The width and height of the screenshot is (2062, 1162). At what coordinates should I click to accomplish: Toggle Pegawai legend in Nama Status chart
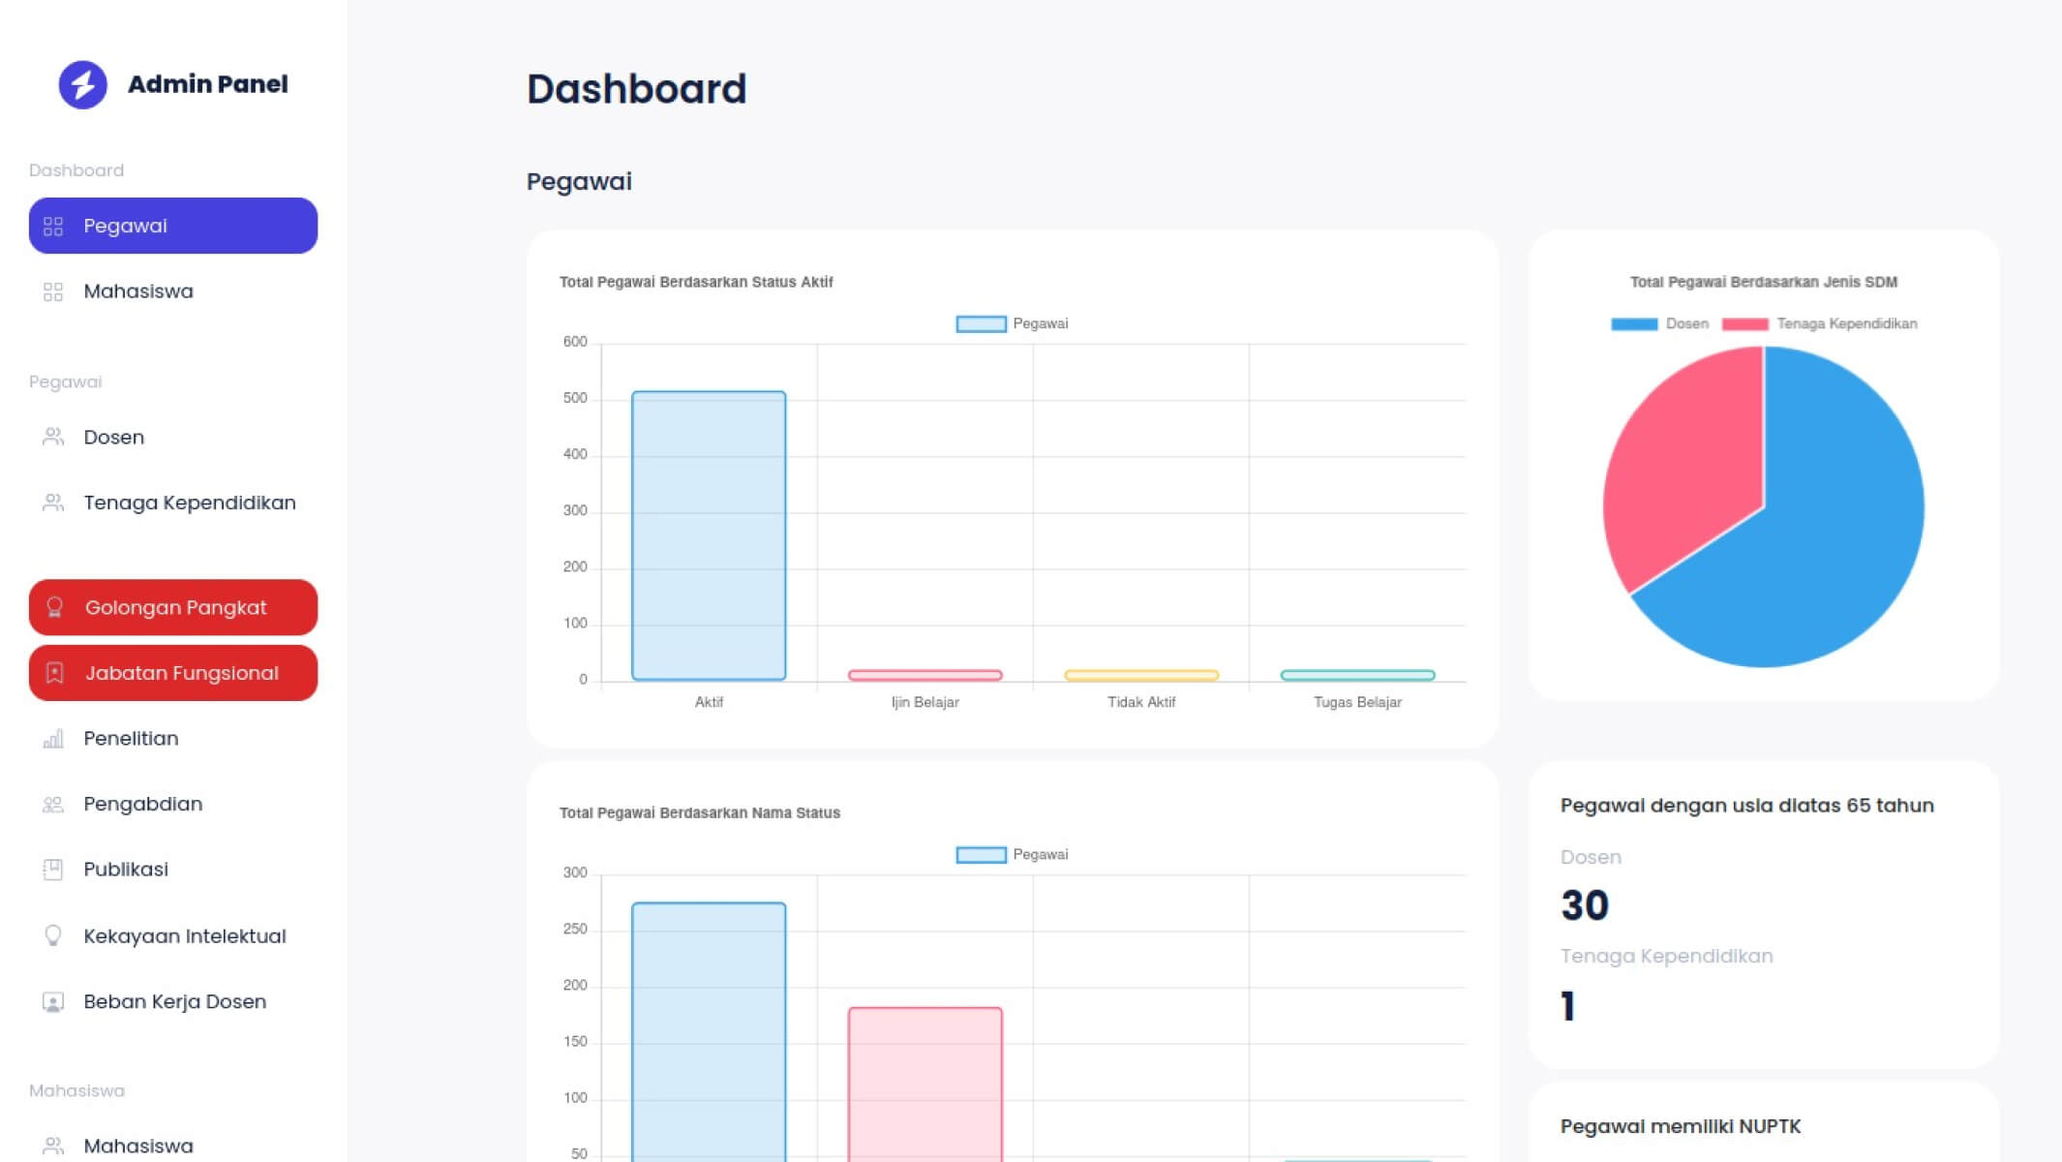pos(1011,854)
